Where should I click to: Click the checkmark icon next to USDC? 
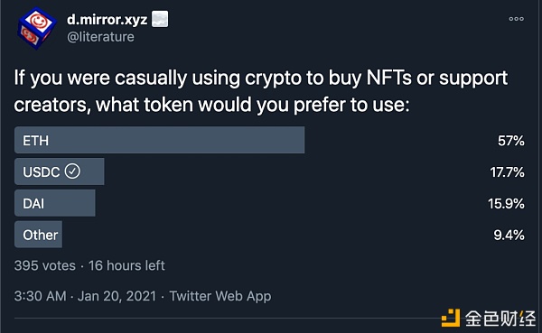pyautogui.click(x=72, y=171)
